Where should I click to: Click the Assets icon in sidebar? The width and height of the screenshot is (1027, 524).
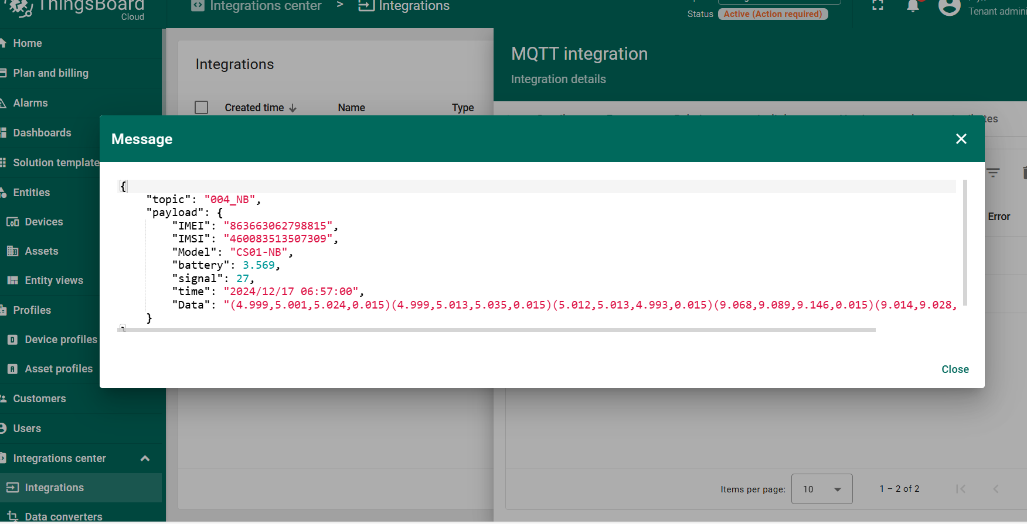pyautogui.click(x=12, y=251)
